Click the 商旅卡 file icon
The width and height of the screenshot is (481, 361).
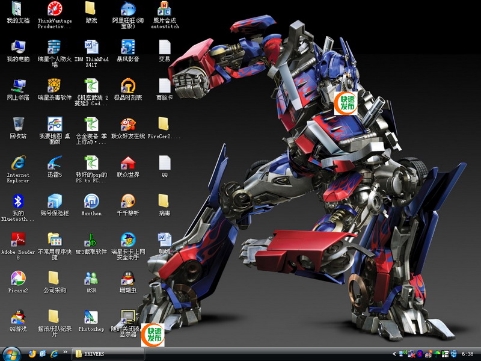[165, 90]
